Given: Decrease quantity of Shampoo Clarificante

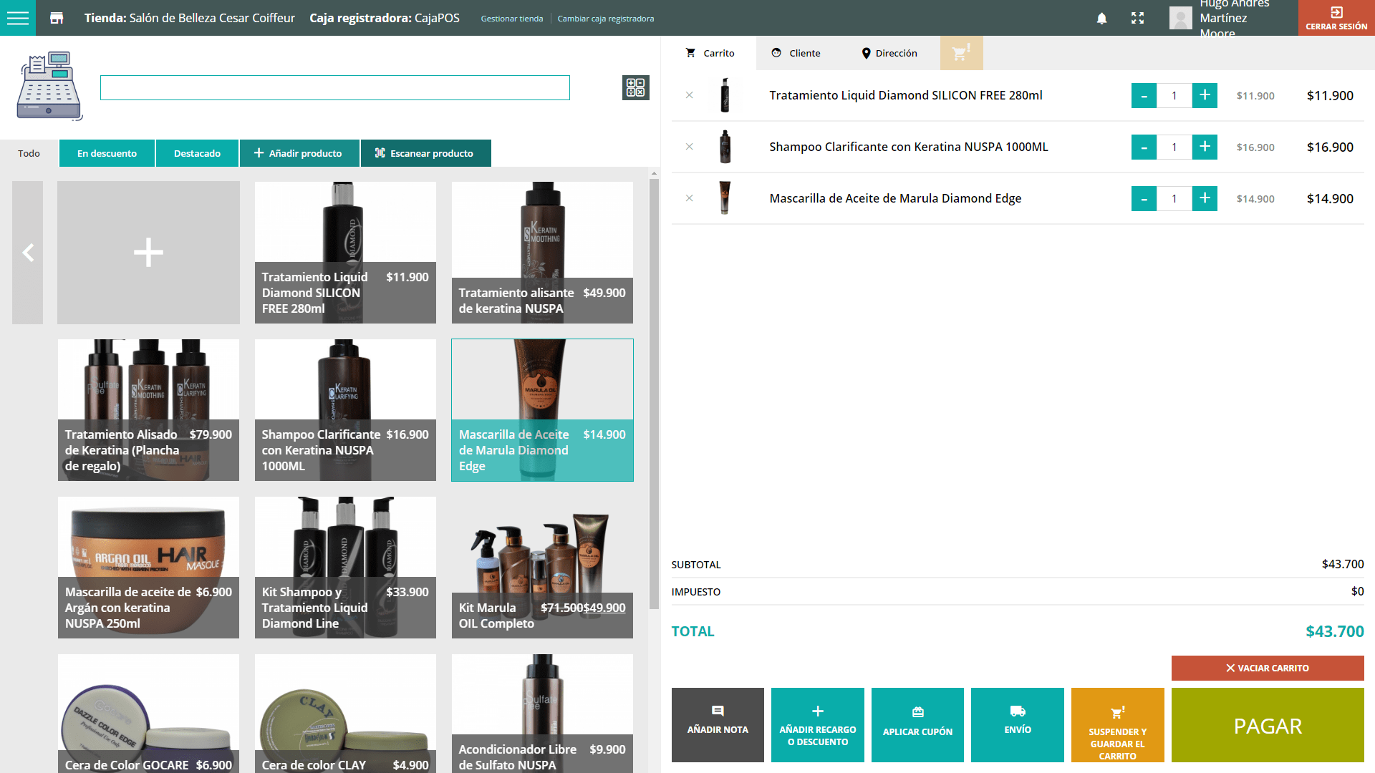Looking at the screenshot, I should tap(1144, 147).
